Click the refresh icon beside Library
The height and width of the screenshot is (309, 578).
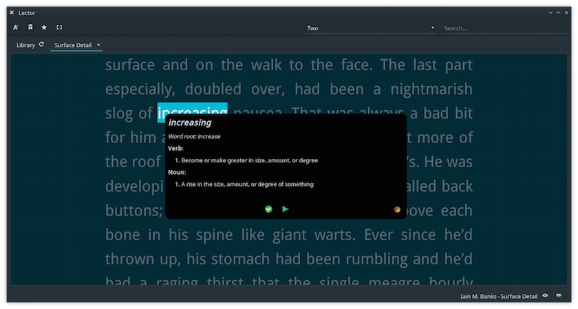pyautogui.click(x=41, y=45)
